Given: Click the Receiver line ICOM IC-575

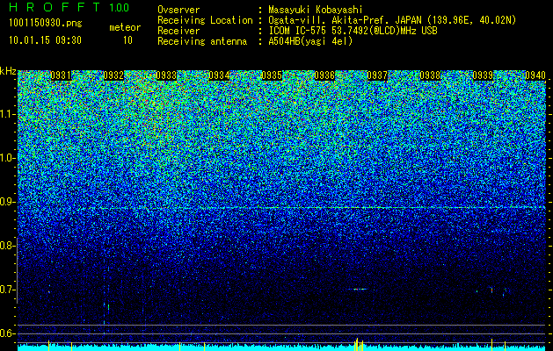Looking at the screenshot, I should pos(353,31).
